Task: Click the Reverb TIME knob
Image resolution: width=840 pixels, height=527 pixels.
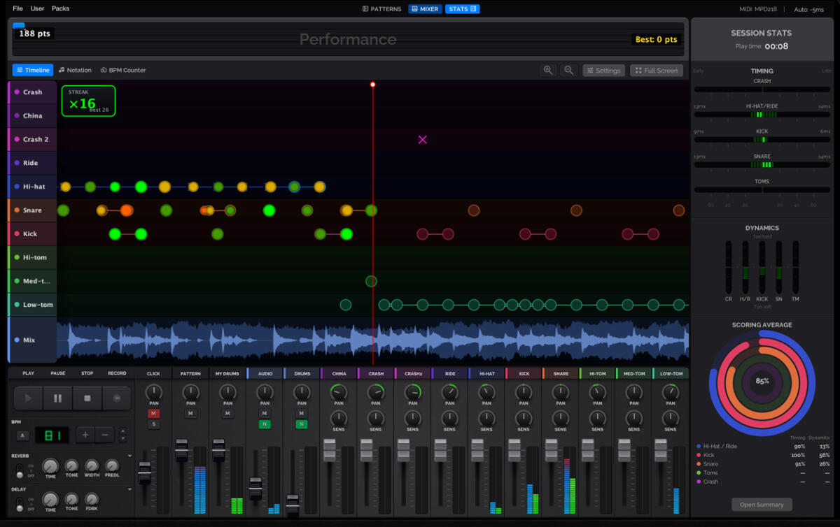Action: coord(50,466)
